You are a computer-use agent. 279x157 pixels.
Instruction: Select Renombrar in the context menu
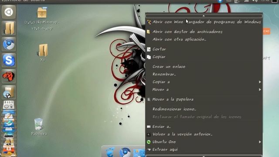(x=204, y=74)
